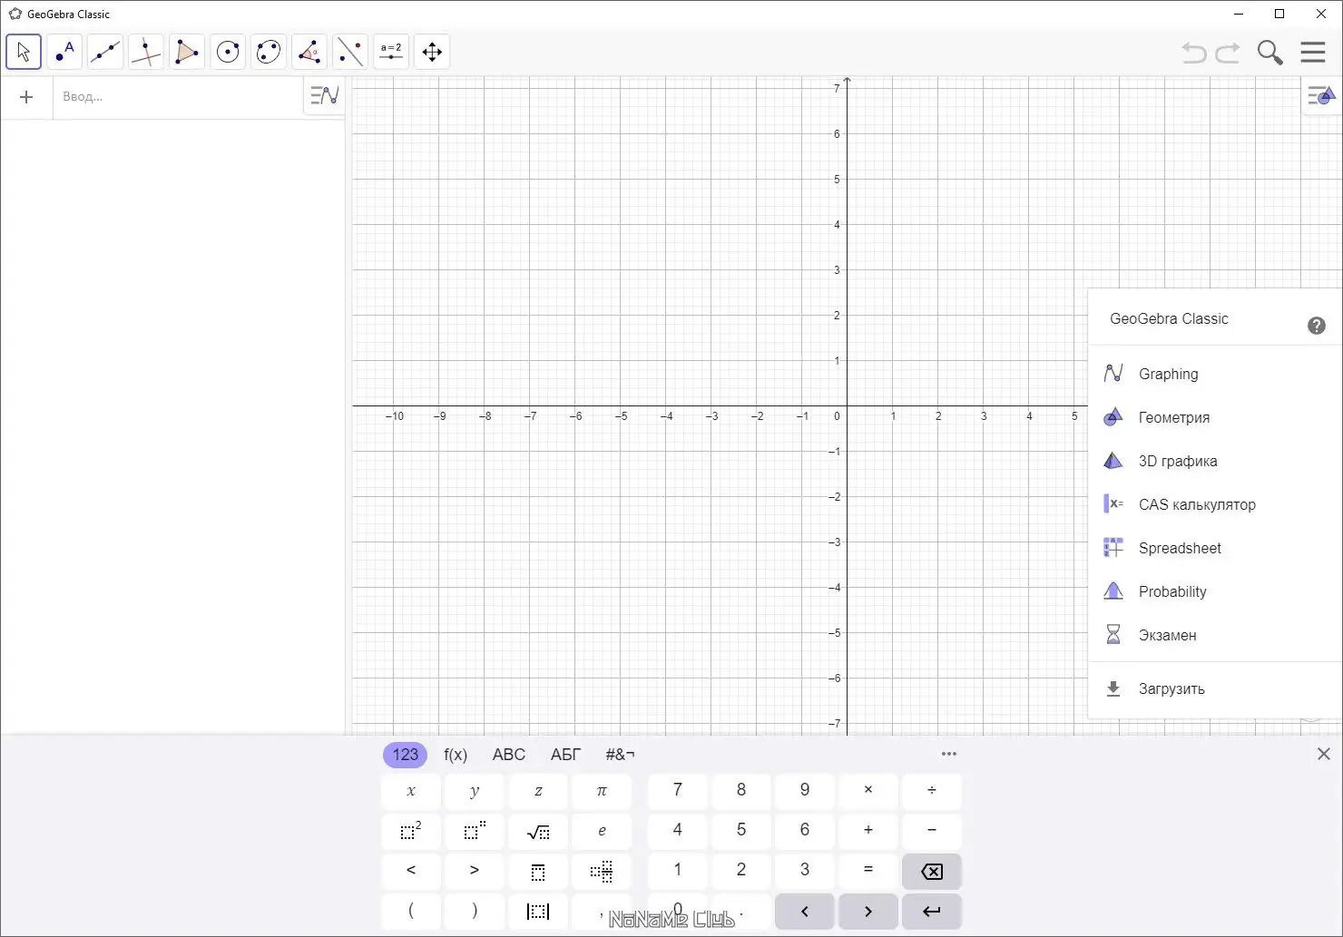Tap the backspace key on keyboard

point(932,872)
